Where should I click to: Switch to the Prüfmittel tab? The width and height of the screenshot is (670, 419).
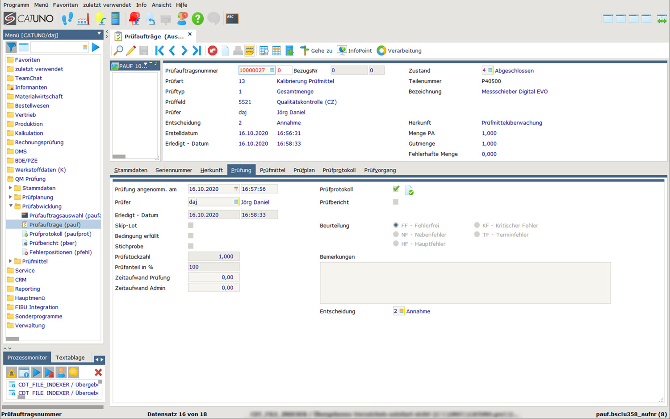tap(272, 170)
